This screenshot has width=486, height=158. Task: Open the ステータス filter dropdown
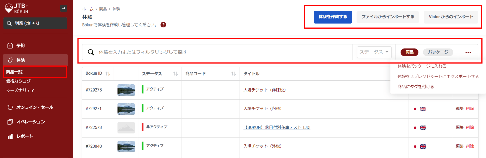pyautogui.click(x=374, y=52)
